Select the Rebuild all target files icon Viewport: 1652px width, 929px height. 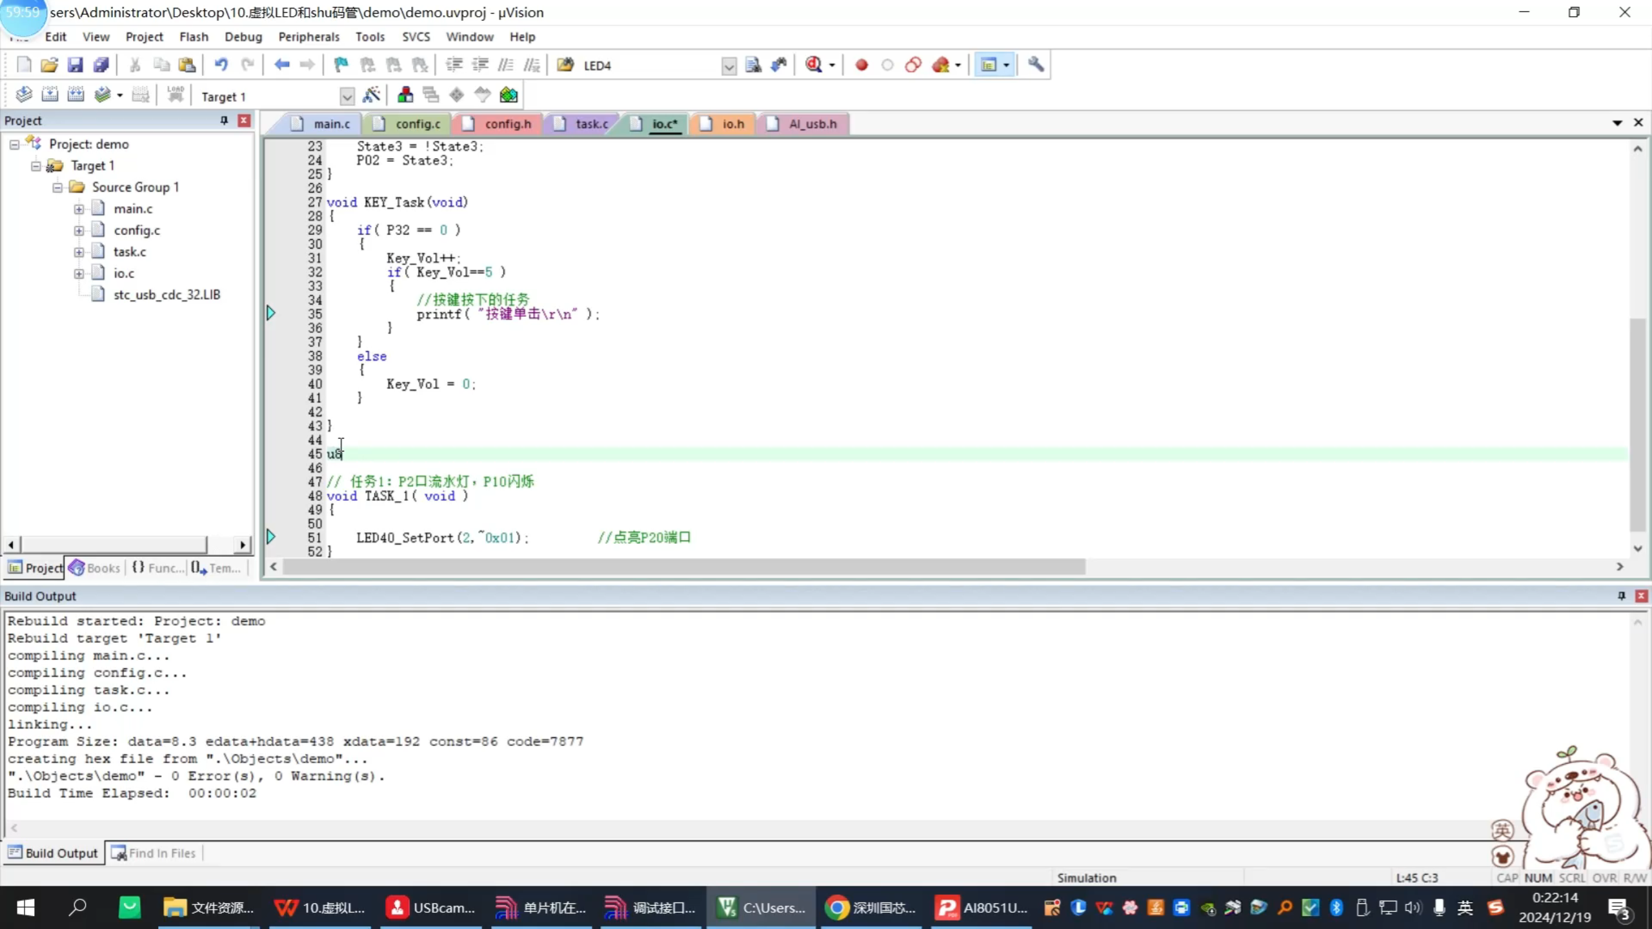(76, 95)
